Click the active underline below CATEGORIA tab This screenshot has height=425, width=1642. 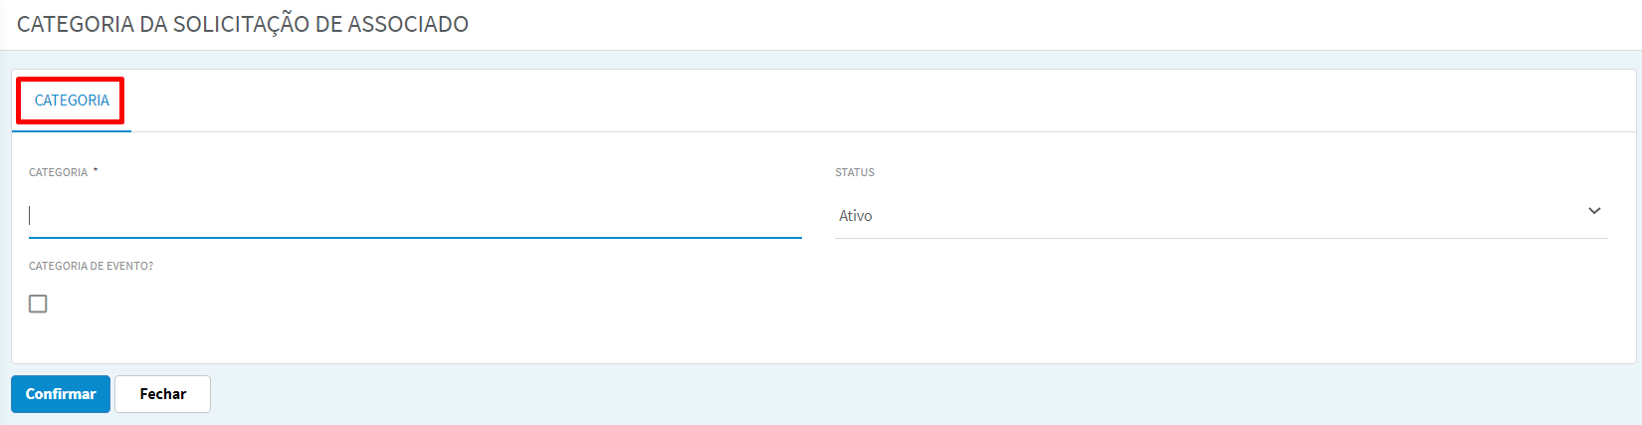click(72, 130)
